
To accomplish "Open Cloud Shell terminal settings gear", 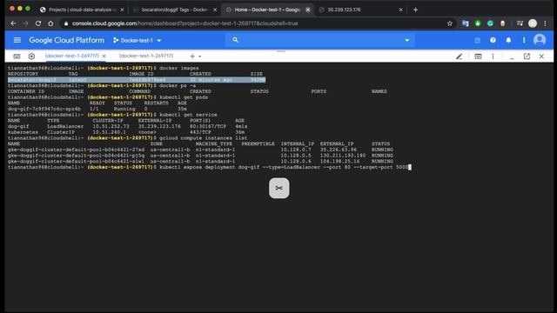I will click(31, 56).
